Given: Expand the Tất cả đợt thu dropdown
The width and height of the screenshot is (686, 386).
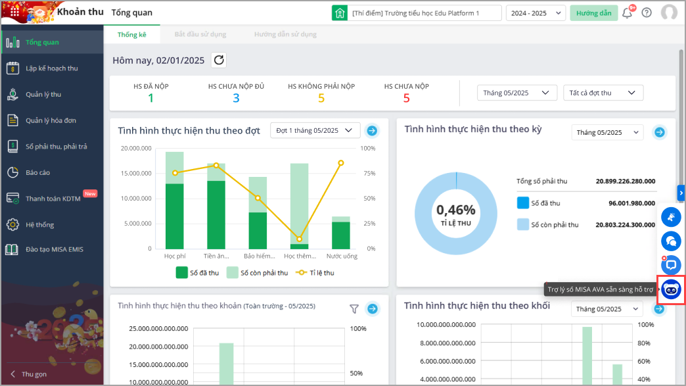Looking at the screenshot, I should tap(603, 93).
